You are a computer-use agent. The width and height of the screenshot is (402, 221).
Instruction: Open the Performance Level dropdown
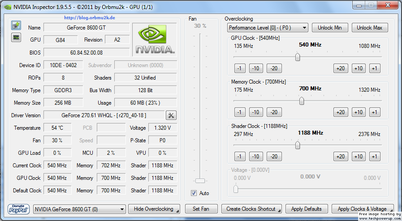[268, 28]
